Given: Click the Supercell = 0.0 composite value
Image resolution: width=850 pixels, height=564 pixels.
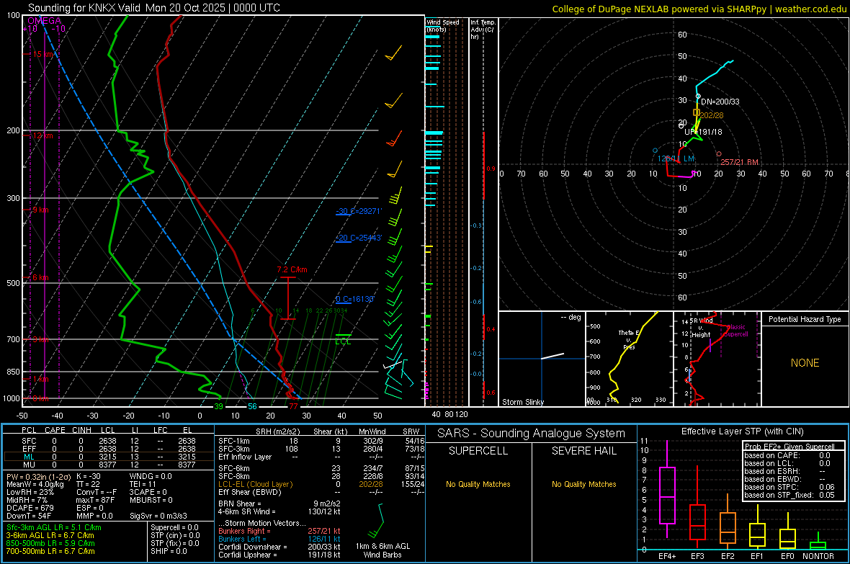Looking at the screenshot, I should (174, 527).
